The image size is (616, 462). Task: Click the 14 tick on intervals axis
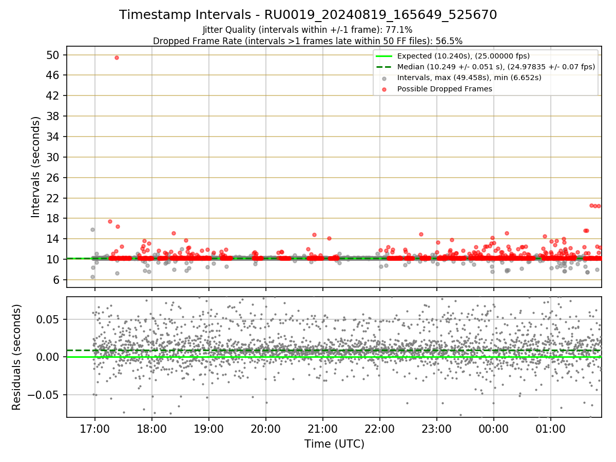tap(53, 239)
